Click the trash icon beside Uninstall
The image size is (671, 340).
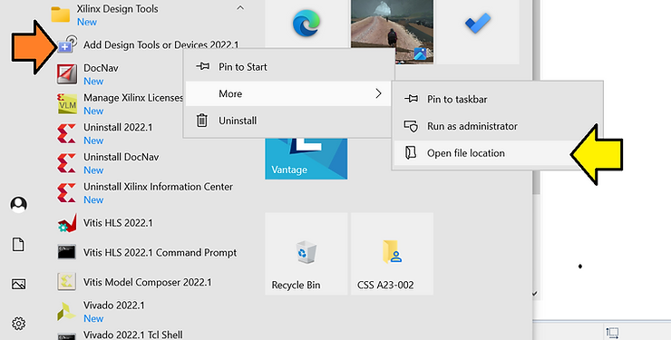202,121
